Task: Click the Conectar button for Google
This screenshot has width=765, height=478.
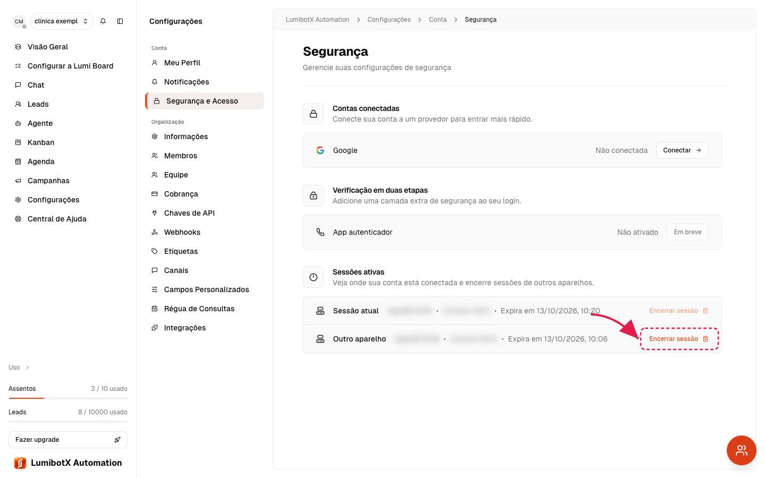Action: coord(682,150)
